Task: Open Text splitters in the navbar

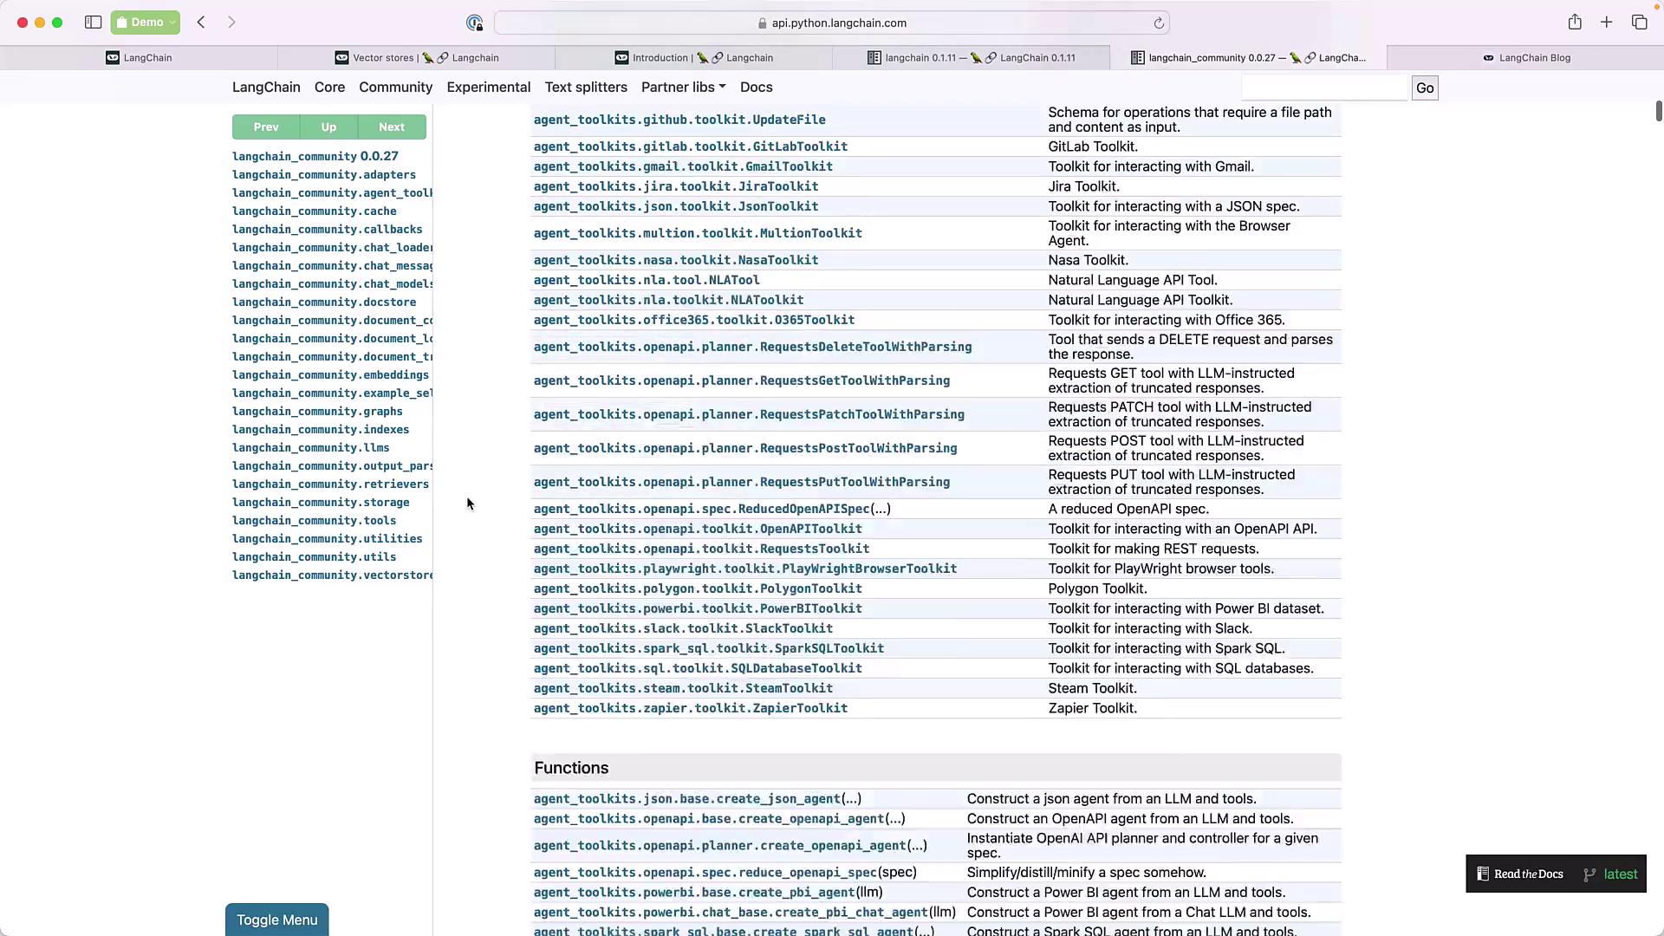Action: tap(586, 88)
